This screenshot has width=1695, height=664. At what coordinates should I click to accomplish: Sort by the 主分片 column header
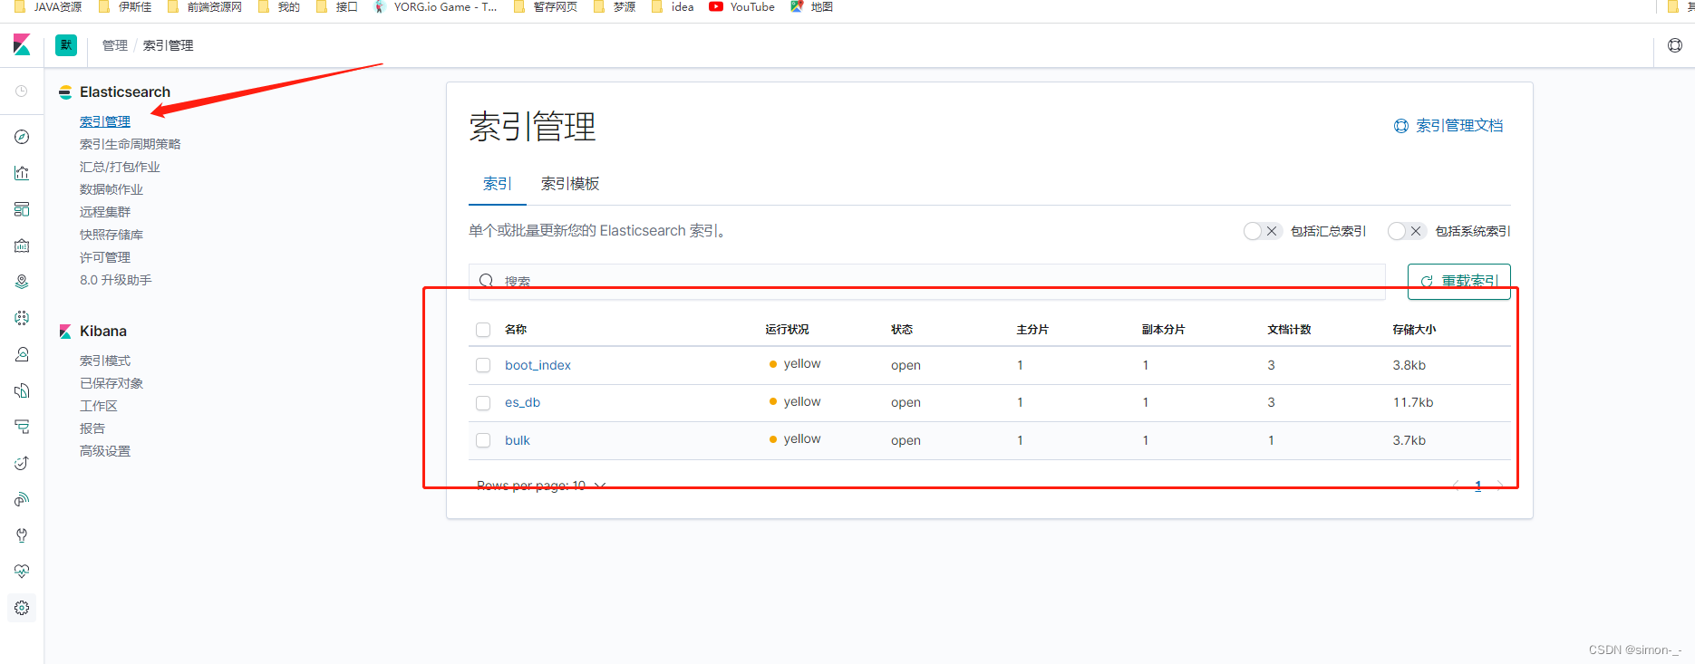click(1032, 330)
